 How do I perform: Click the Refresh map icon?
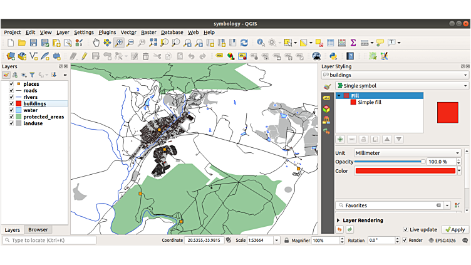point(244,43)
